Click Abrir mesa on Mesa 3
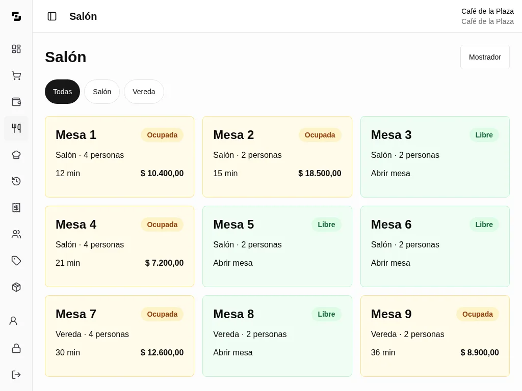Image resolution: width=522 pixels, height=391 pixels. point(390,173)
